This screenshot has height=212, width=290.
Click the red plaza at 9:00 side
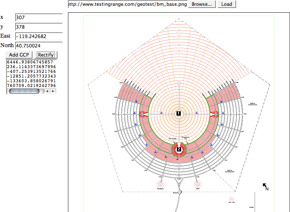(x=142, y=114)
